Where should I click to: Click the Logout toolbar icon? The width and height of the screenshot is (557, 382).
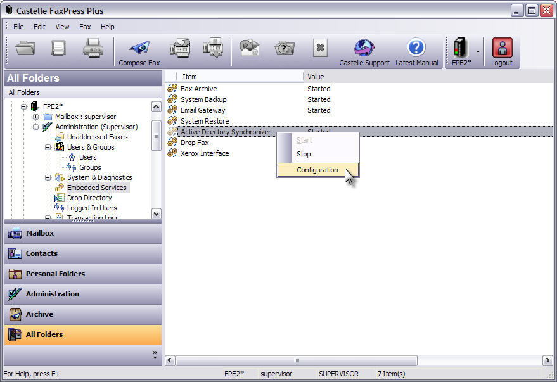[501, 49]
